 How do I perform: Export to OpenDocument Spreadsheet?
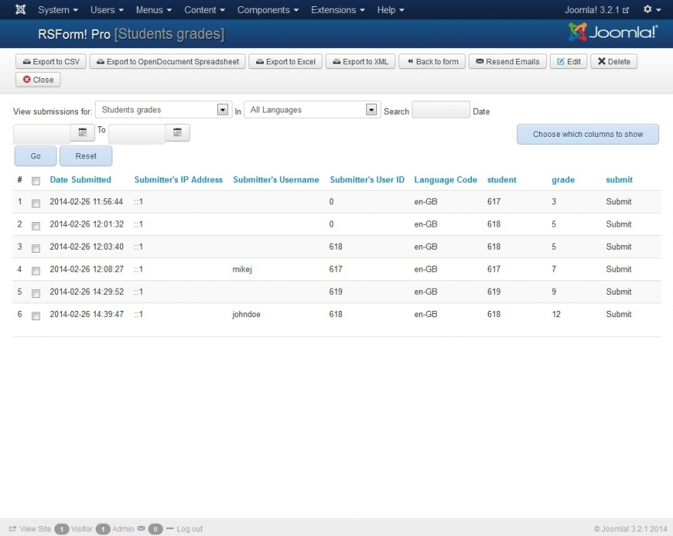(167, 61)
